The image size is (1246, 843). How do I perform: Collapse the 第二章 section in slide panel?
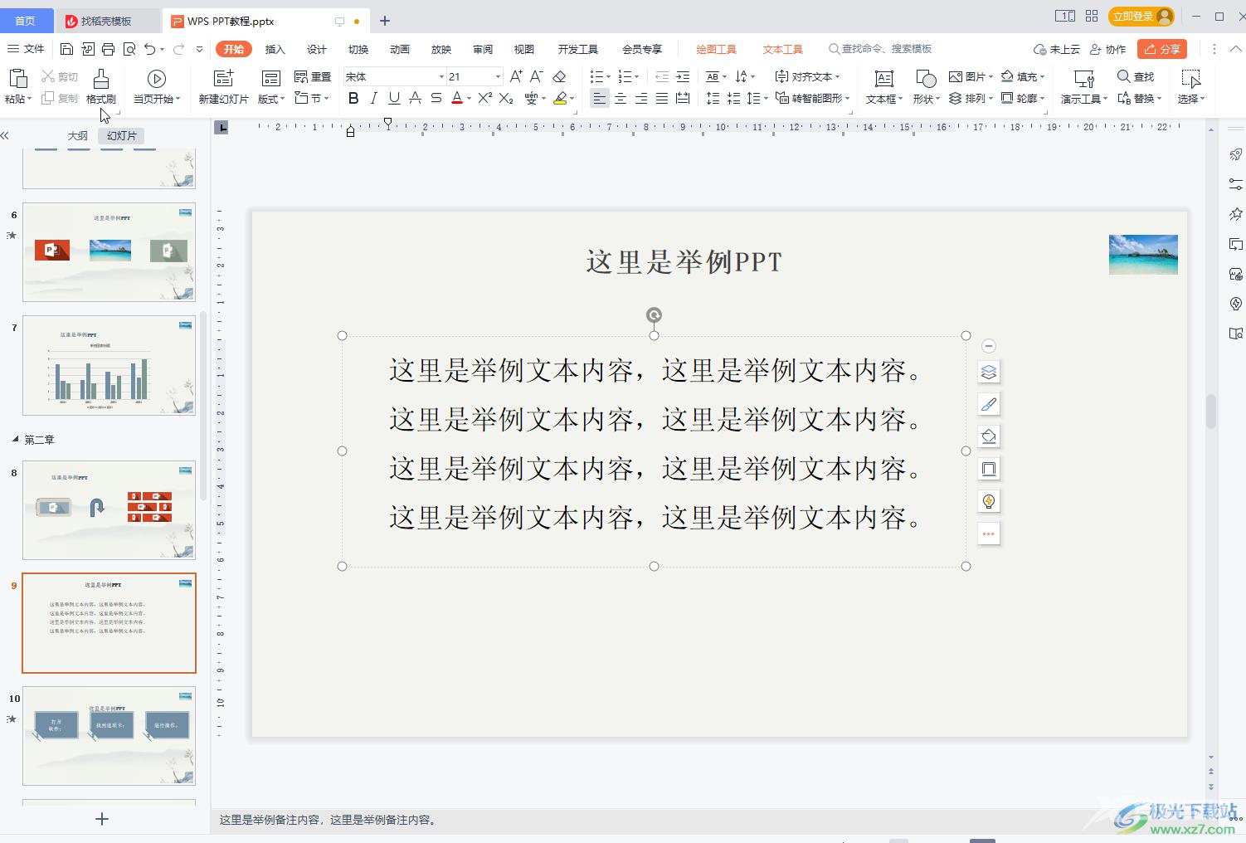point(15,439)
